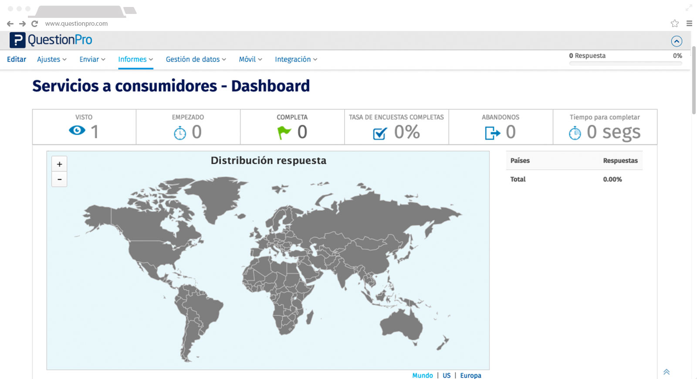Click the Tiempo para completar timer icon
Screen dimensions: 697x379
575,133
